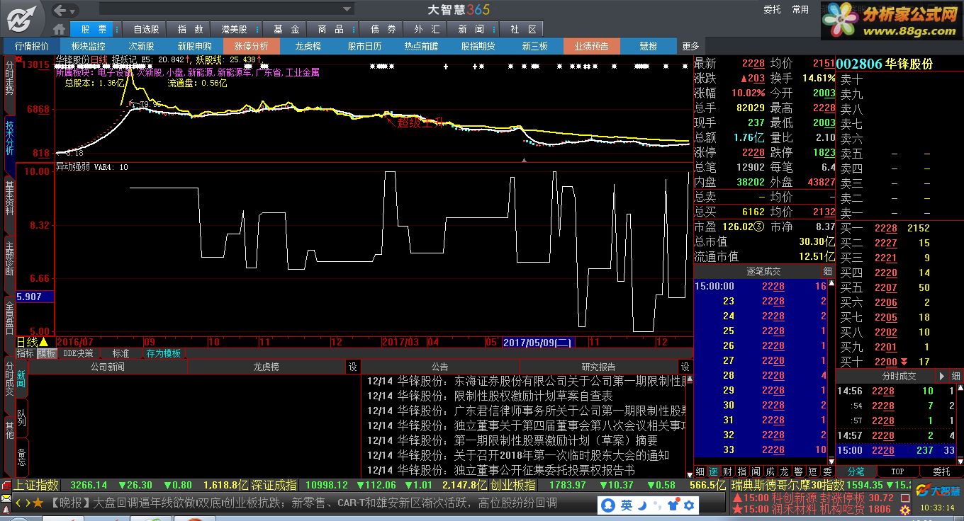The height and width of the screenshot is (521, 964).
Task: Click the star icon in the news ticker
Action: click(38, 503)
